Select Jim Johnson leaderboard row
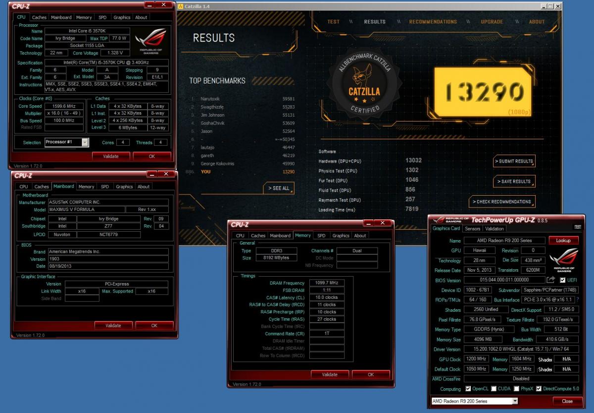 tap(243, 115)
